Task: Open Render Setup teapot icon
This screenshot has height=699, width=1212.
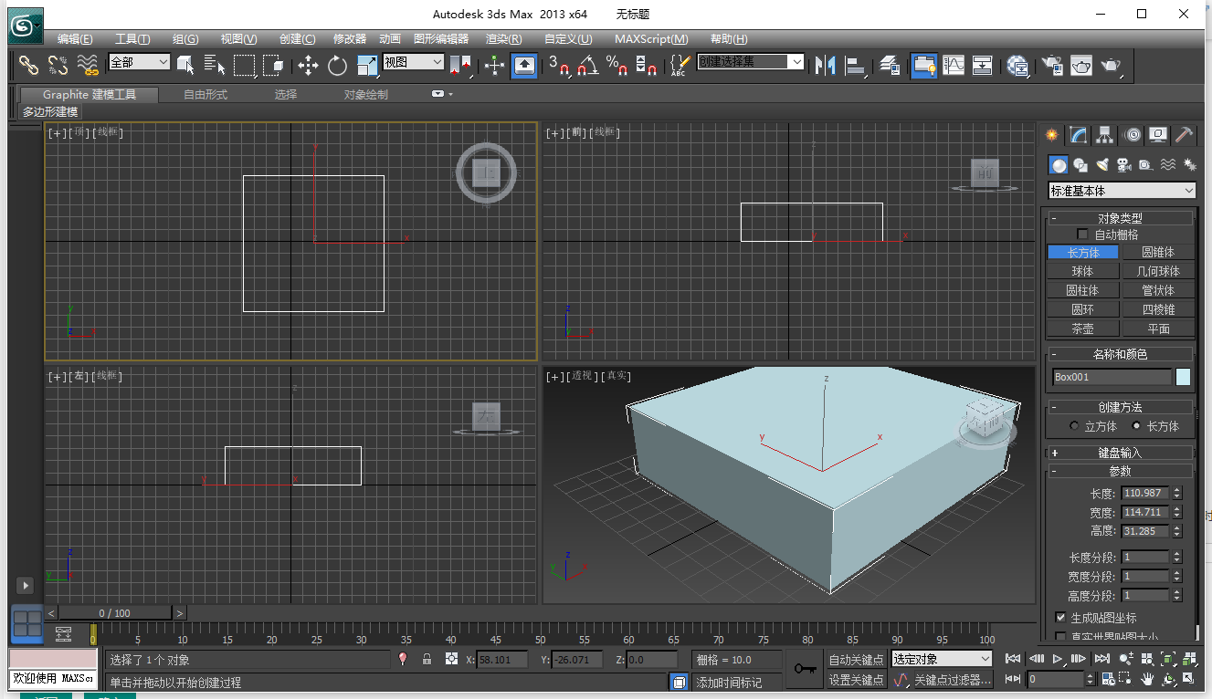Action: pos(1053,65)
